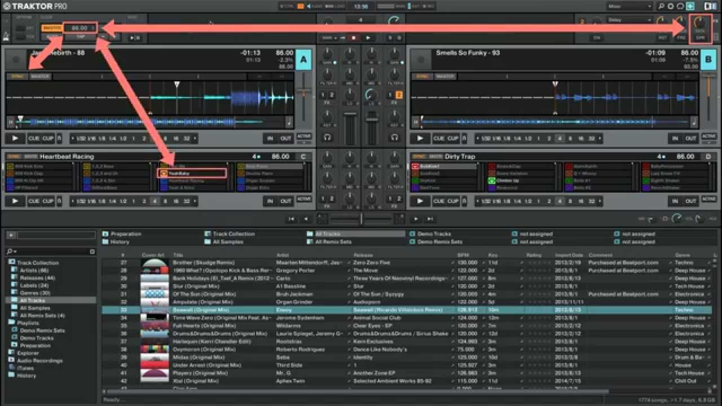722x406 pixels.
Task: Click the Deck D letter badge
Action: pyautogui.click(x=708, y=156)
